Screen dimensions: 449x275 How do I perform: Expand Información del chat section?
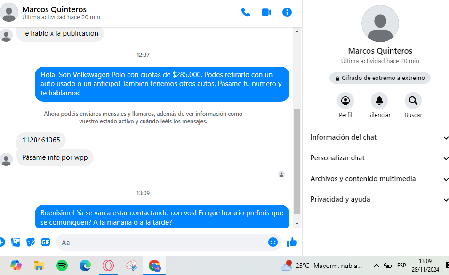[379, 137]
